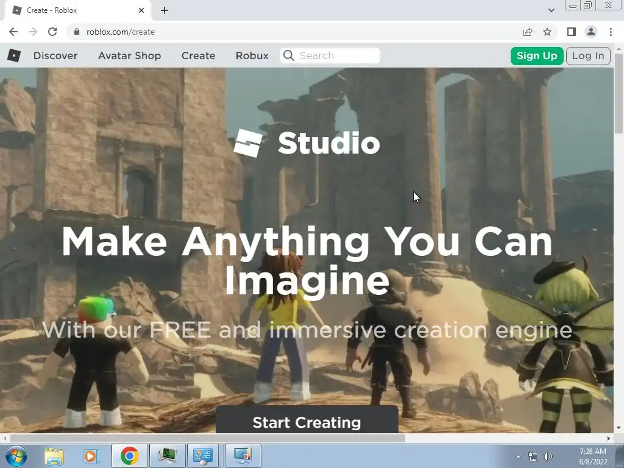Bookmark this page with the star icon
The image size is (624, 468).
(x=547, y=32)
